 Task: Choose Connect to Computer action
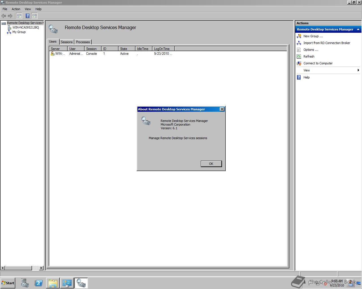coord(318,63)
